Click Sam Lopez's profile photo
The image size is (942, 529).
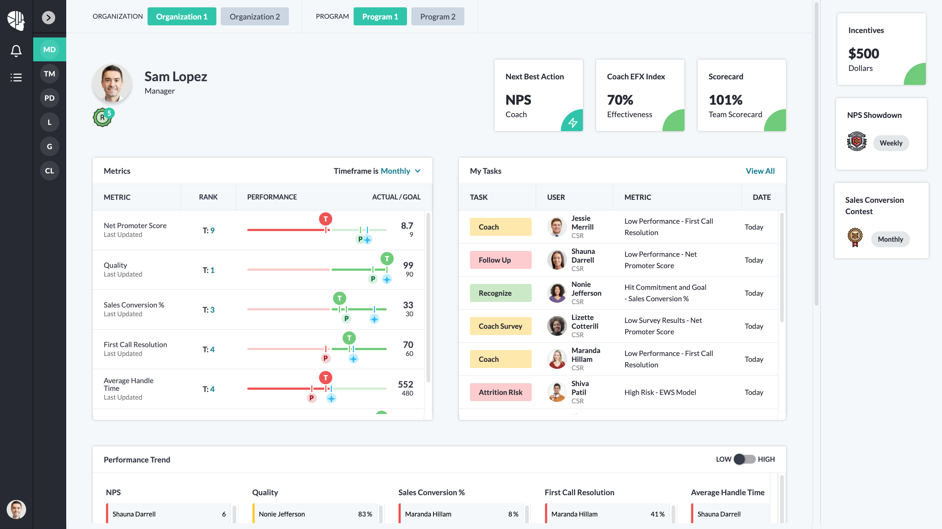112,83
